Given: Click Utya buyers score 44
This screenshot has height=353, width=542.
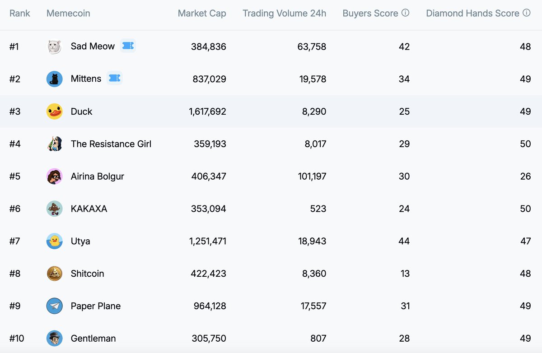Looking at the screenshot, I should click(404, 242).
